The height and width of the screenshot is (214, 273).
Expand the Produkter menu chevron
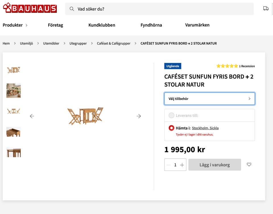26,25
